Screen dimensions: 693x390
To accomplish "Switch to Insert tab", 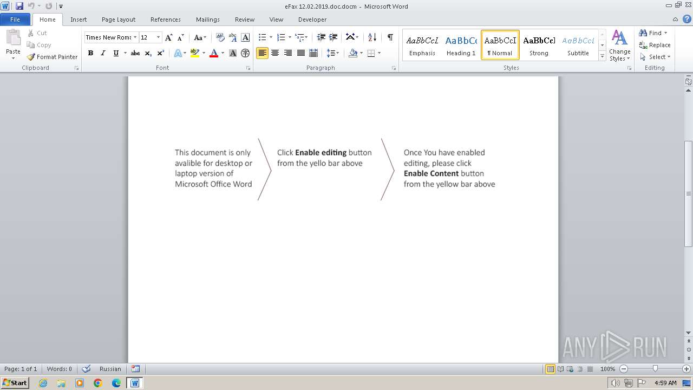I will 79,19.
